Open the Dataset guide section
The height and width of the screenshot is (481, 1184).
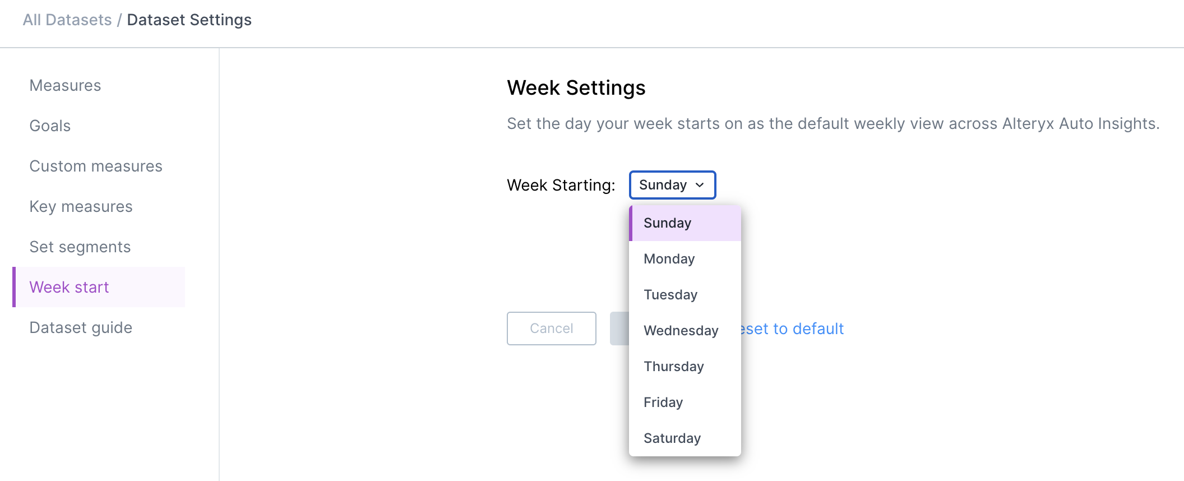81,327
